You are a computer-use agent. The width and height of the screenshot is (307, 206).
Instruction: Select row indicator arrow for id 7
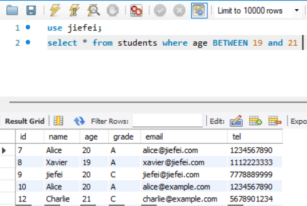click(x=4, y=150)
